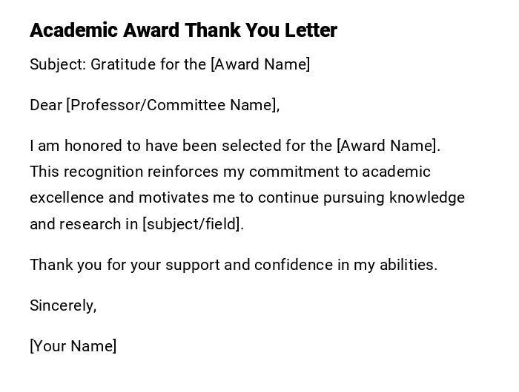
Task: Select the [Your Name] signature placeholder
Action: pos(73,346)
